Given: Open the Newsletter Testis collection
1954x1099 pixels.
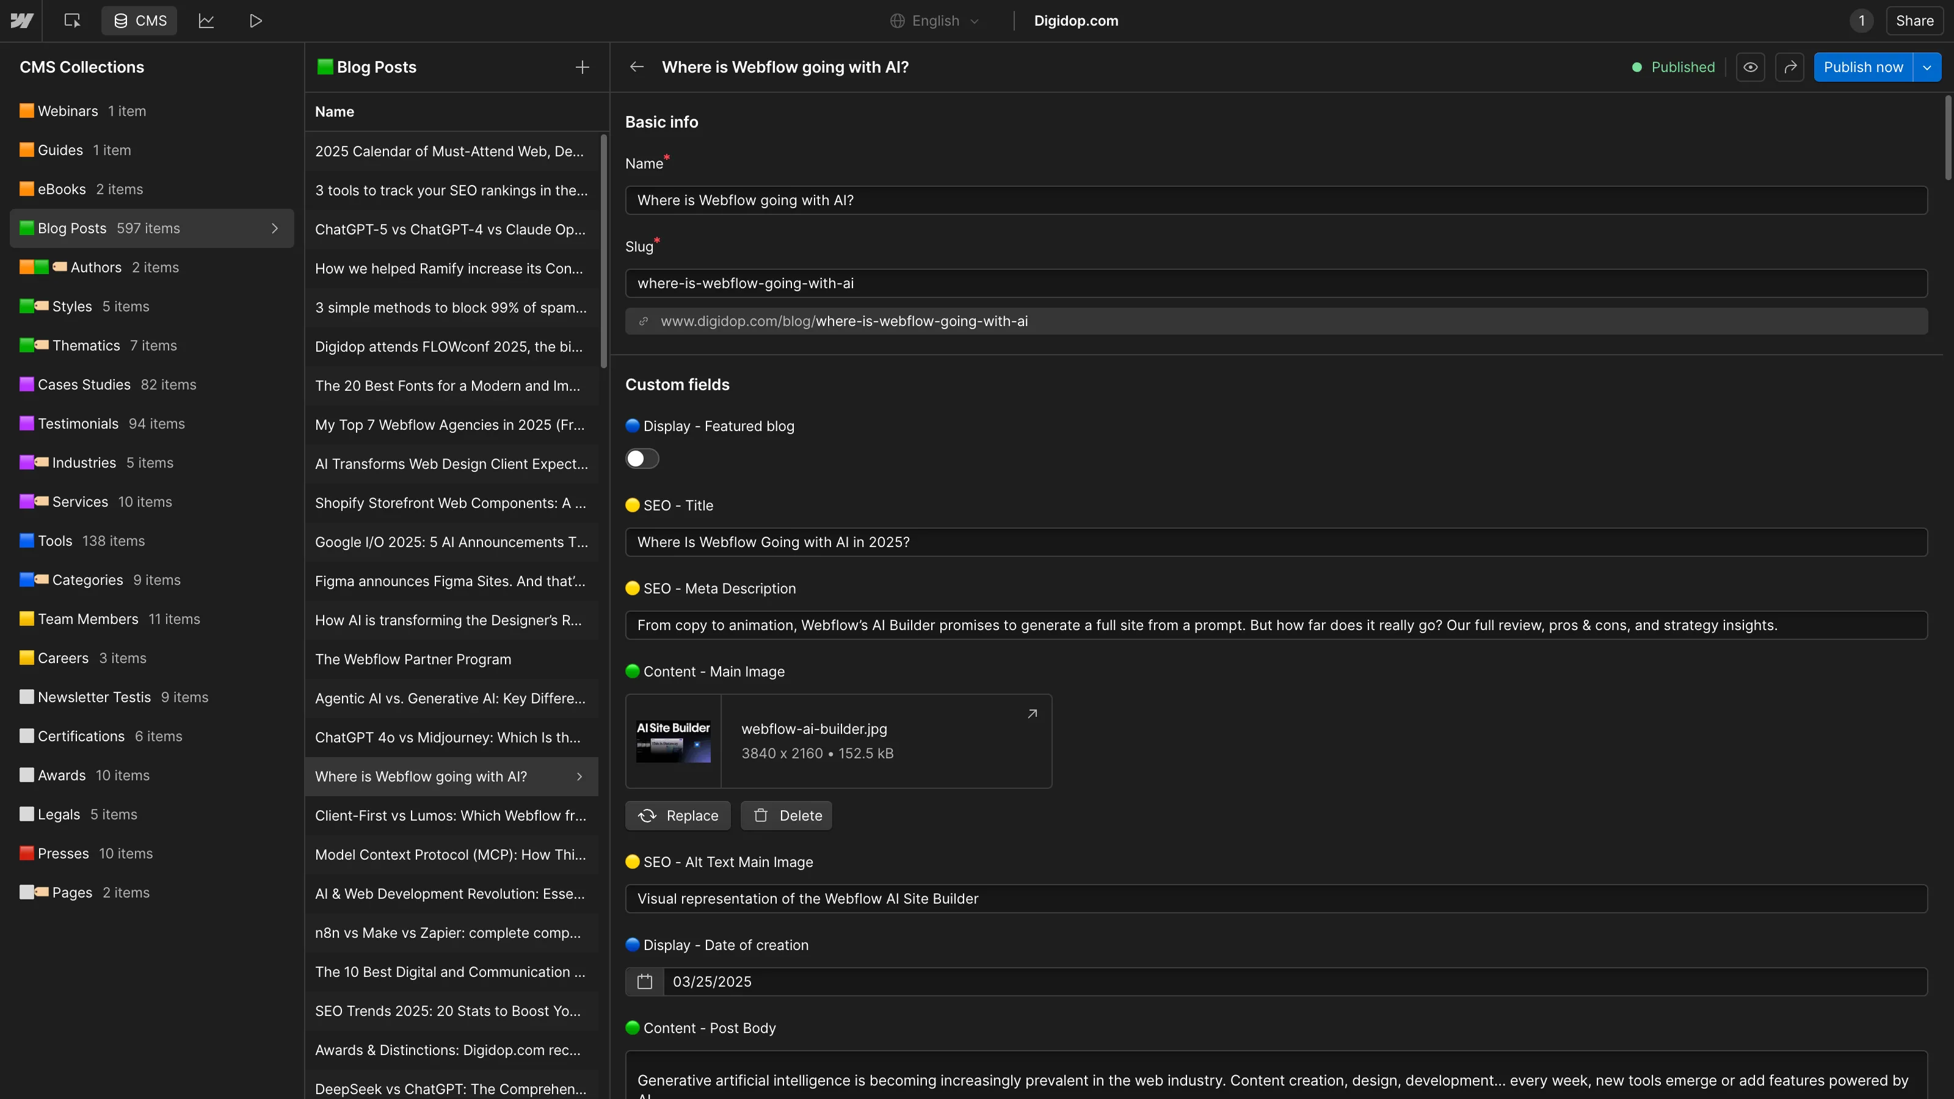Looking at the screenshot, I should click(x=151, y=697).
